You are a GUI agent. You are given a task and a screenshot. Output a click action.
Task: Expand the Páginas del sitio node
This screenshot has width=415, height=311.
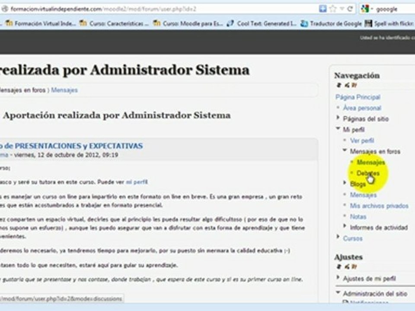click(x=338, y=117)
